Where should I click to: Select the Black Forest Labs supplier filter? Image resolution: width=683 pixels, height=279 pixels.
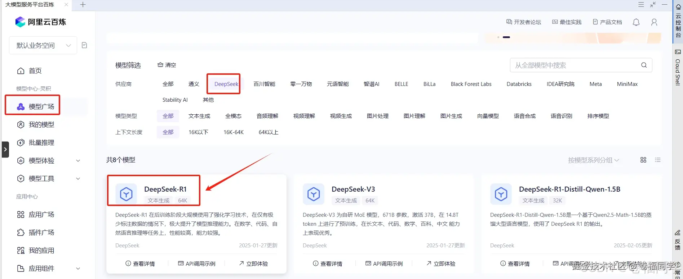point(471,84)
